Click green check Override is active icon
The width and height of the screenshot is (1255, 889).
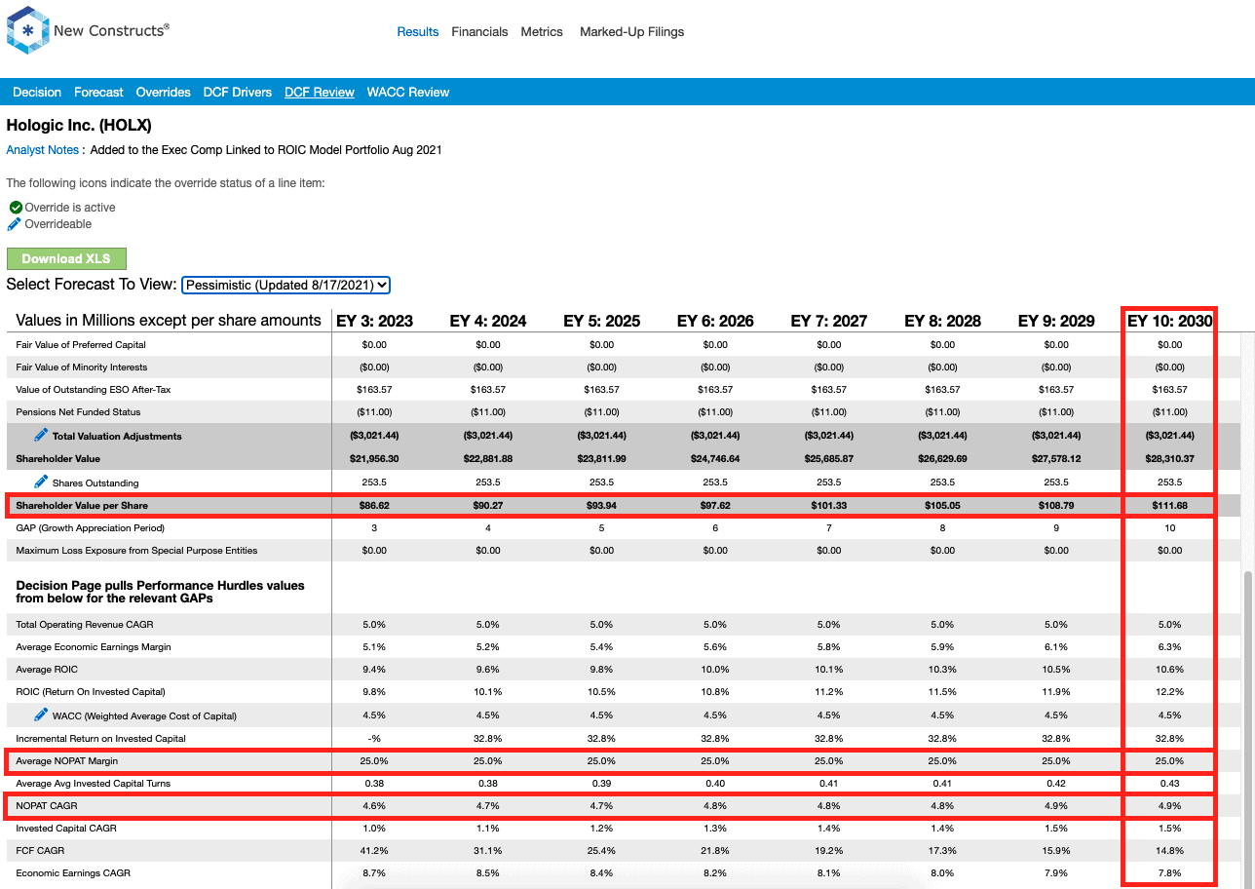(x=16, y=208)
